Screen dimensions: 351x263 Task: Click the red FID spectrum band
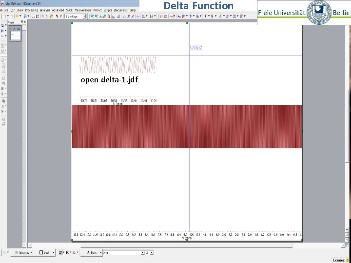coord(187,127)
